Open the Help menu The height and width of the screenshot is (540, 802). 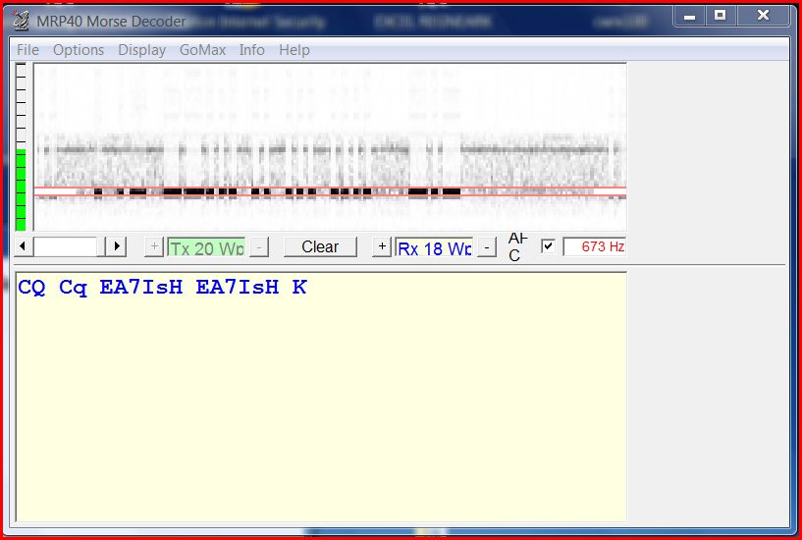[294, 50]
